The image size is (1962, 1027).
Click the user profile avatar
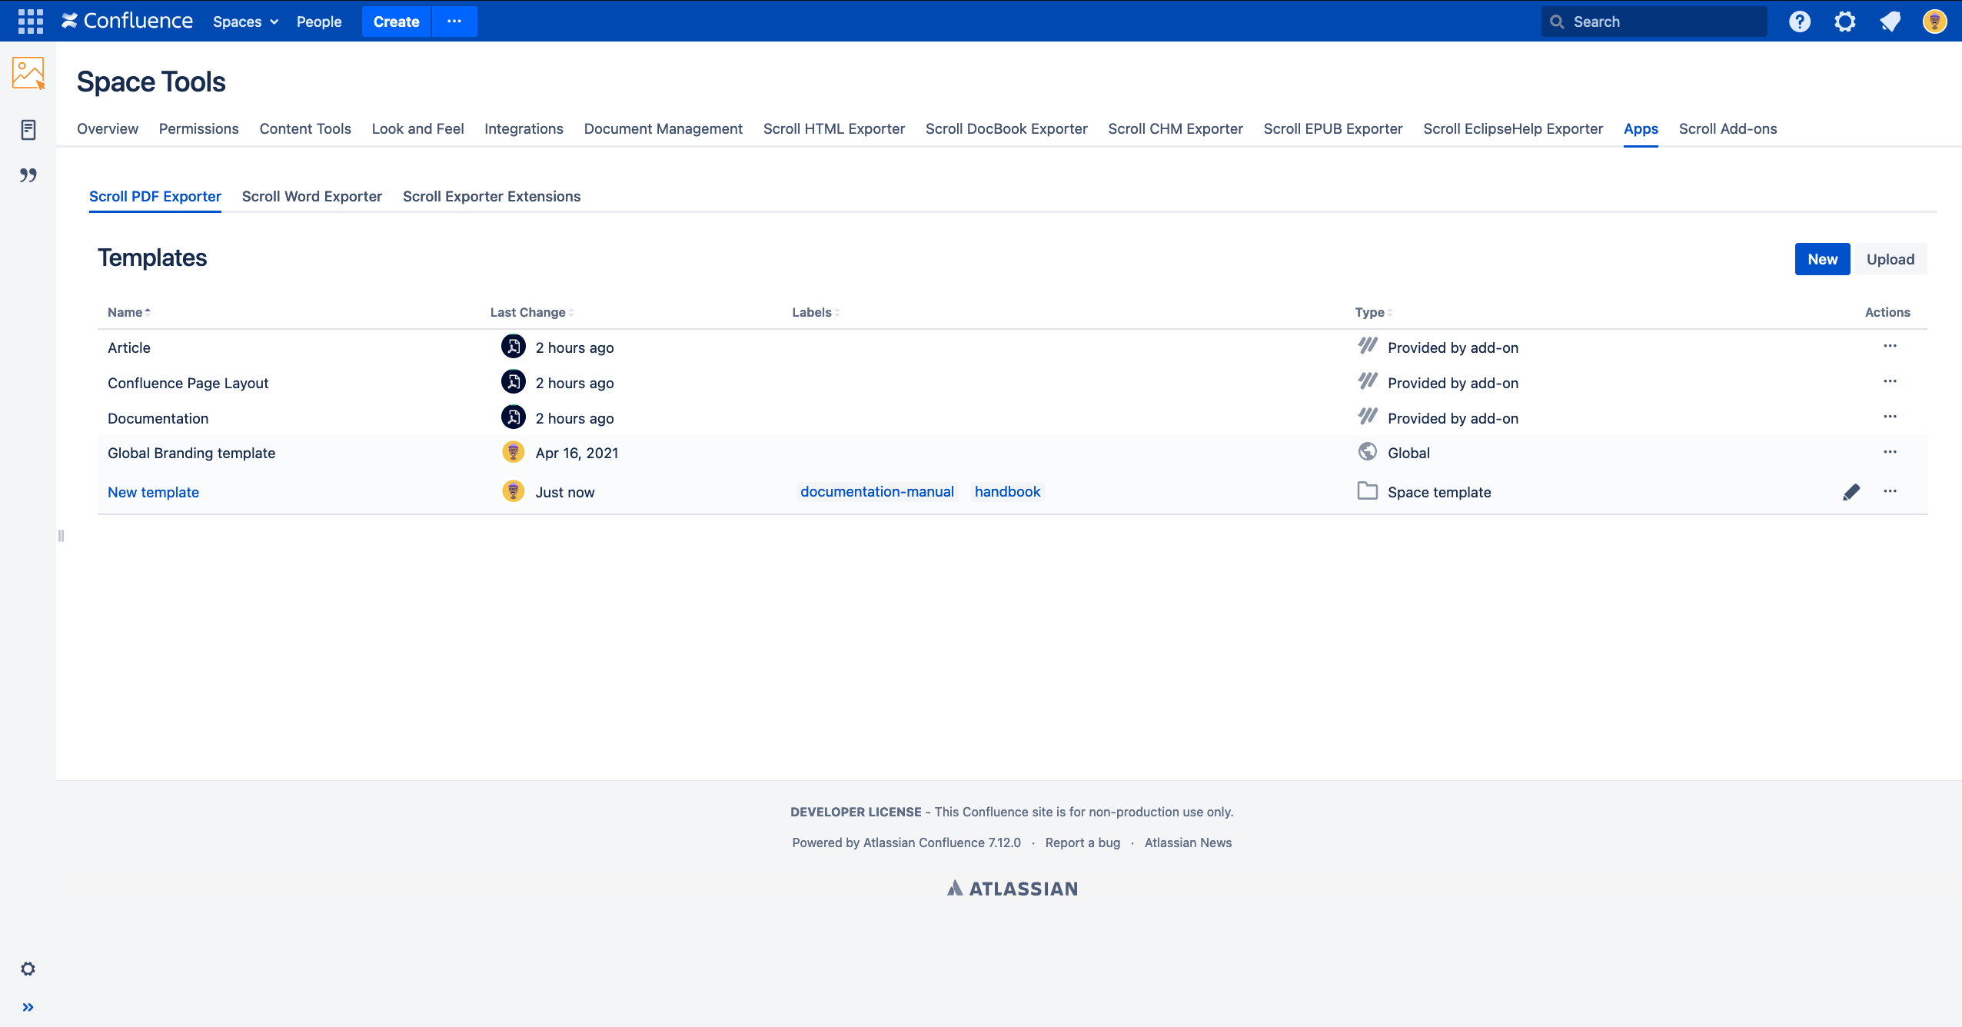click(1934, 22)
